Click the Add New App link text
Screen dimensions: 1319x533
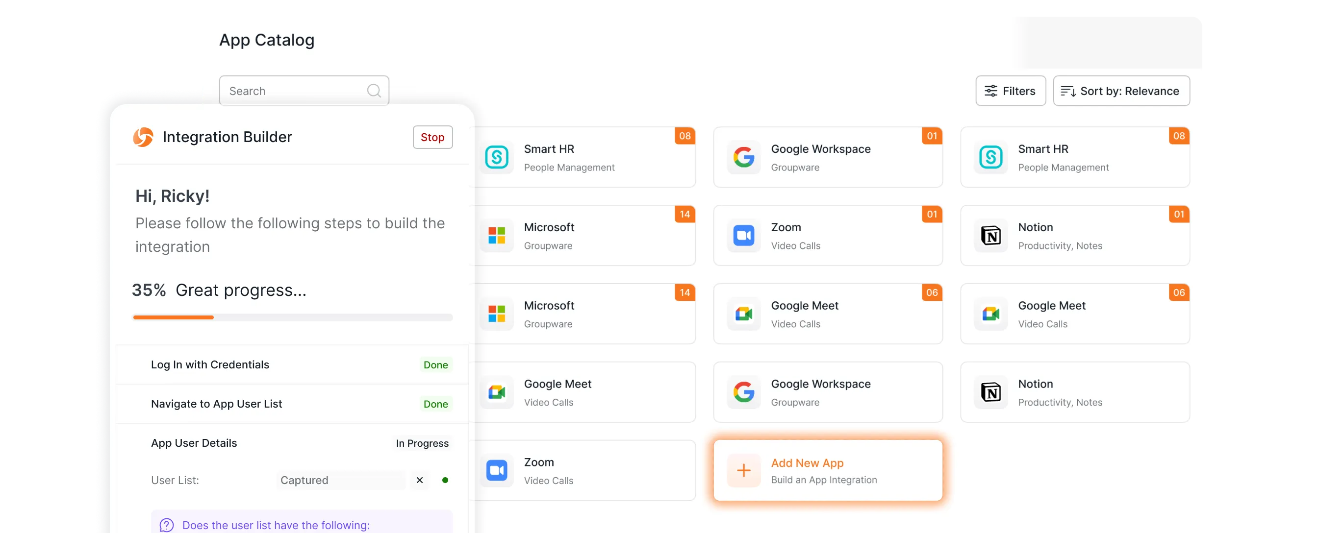click(x=807, y=463)
